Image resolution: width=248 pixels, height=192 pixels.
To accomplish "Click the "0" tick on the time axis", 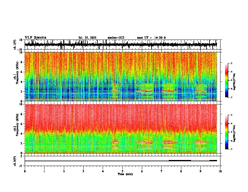I will point(25,171).
